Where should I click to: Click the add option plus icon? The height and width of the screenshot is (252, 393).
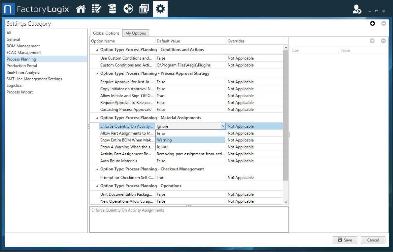[x=372, y=23]
